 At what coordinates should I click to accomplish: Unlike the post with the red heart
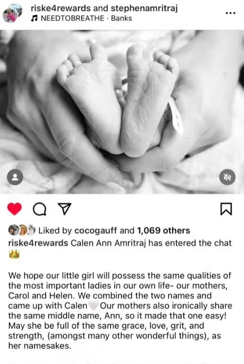click(x=15, y=209)
